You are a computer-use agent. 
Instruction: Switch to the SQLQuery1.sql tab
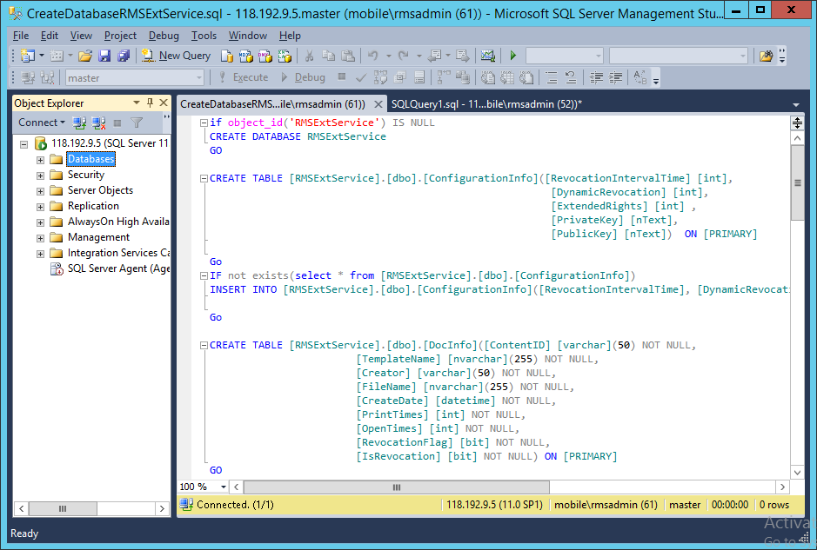point(486,103)
